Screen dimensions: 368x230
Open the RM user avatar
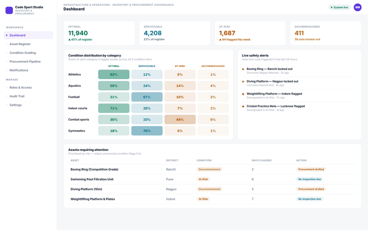pos(357,7)
